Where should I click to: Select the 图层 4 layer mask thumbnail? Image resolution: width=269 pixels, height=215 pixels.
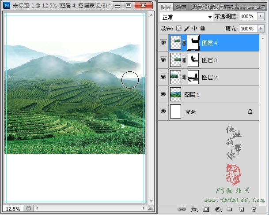[193, 43]
